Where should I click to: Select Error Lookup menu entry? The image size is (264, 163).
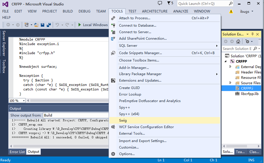coord(165,94)
